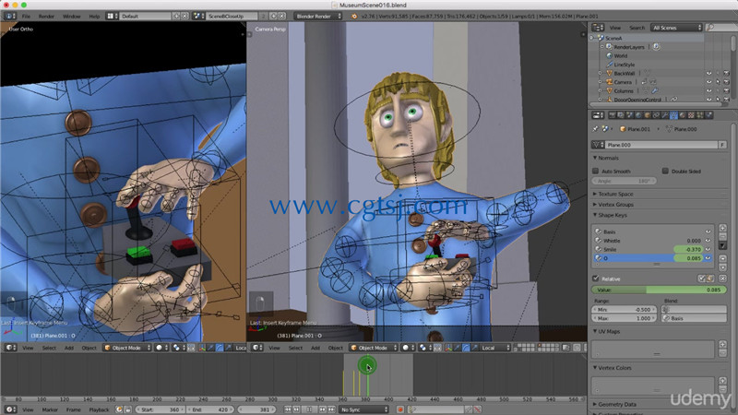Click the timeline current frame field 381
738x415 pixels.
pyautogui.click(x=256, y=409)
